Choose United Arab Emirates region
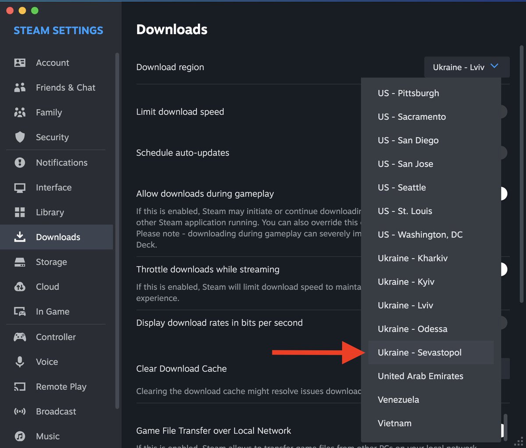 coord(431,376)
